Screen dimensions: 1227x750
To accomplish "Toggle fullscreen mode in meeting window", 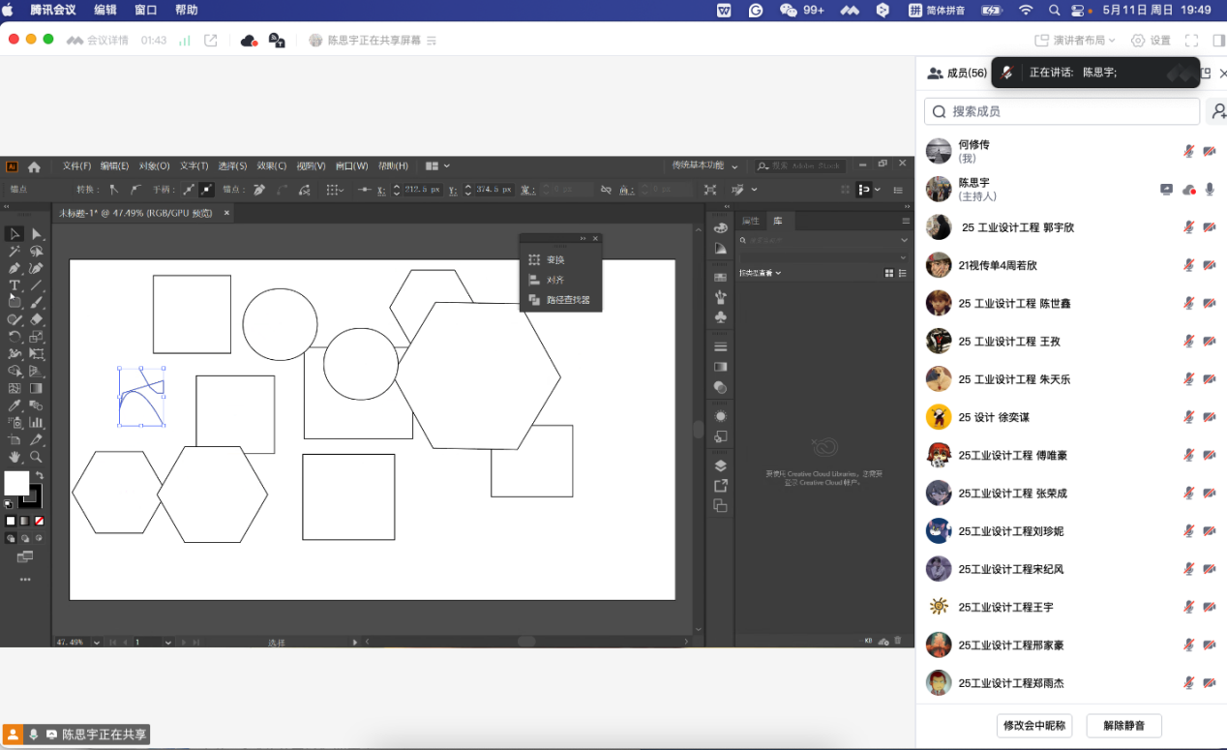I will point(1191,41).
